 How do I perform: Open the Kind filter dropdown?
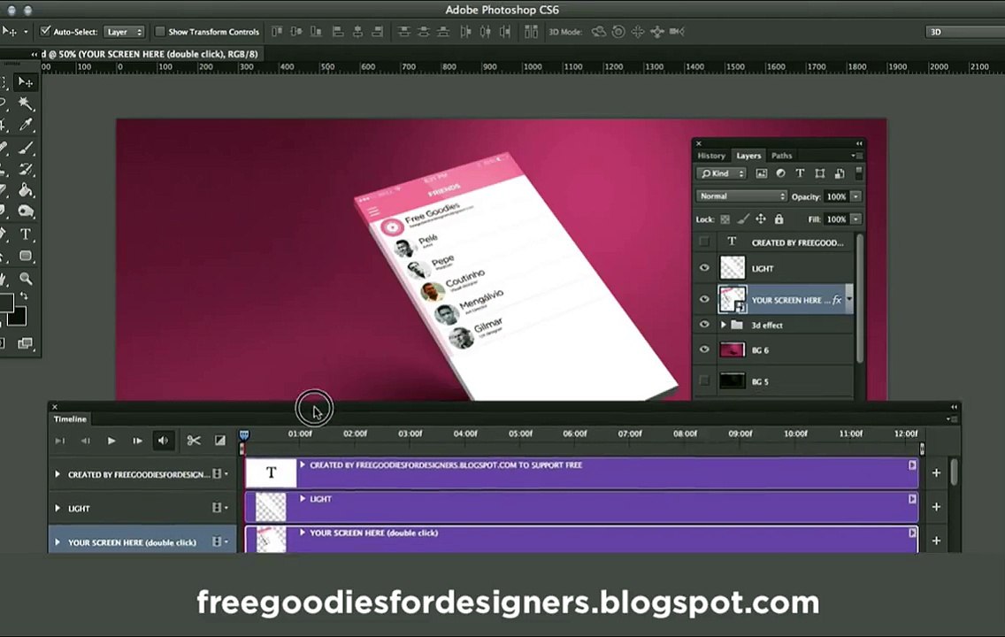(722, 173)
